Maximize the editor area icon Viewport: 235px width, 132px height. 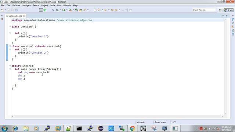227,15
